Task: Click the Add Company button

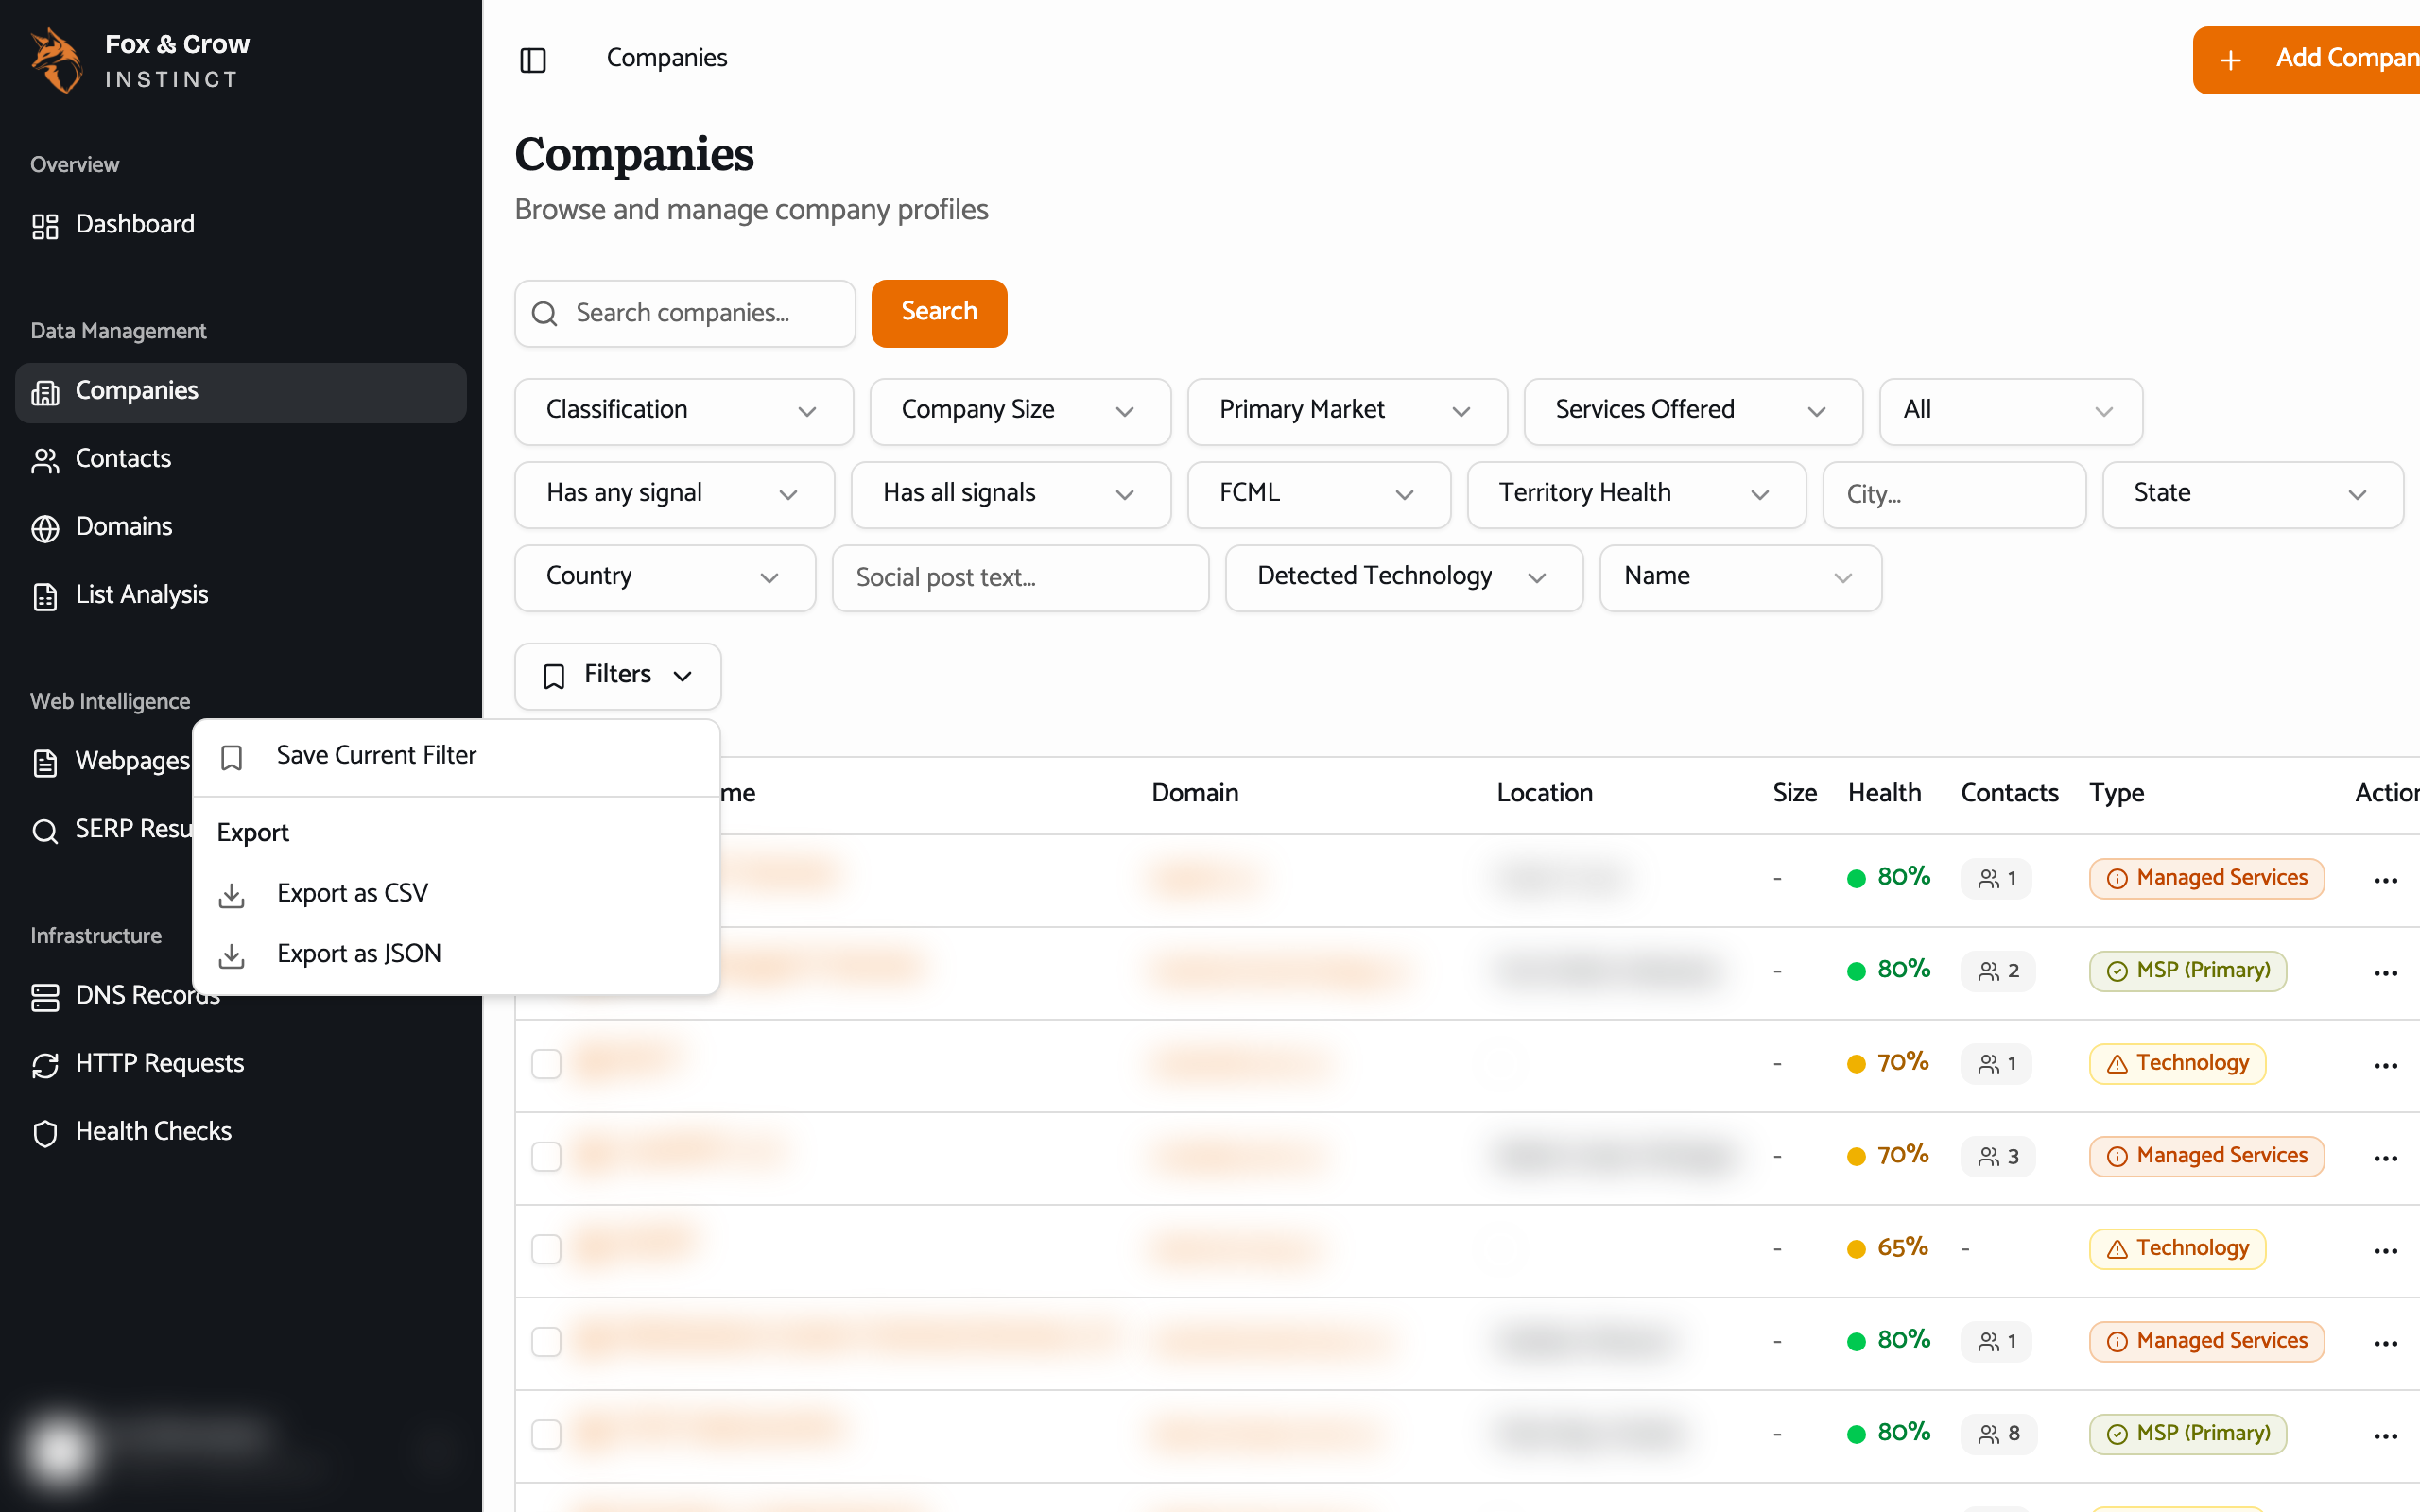Action: point(2306,60)
